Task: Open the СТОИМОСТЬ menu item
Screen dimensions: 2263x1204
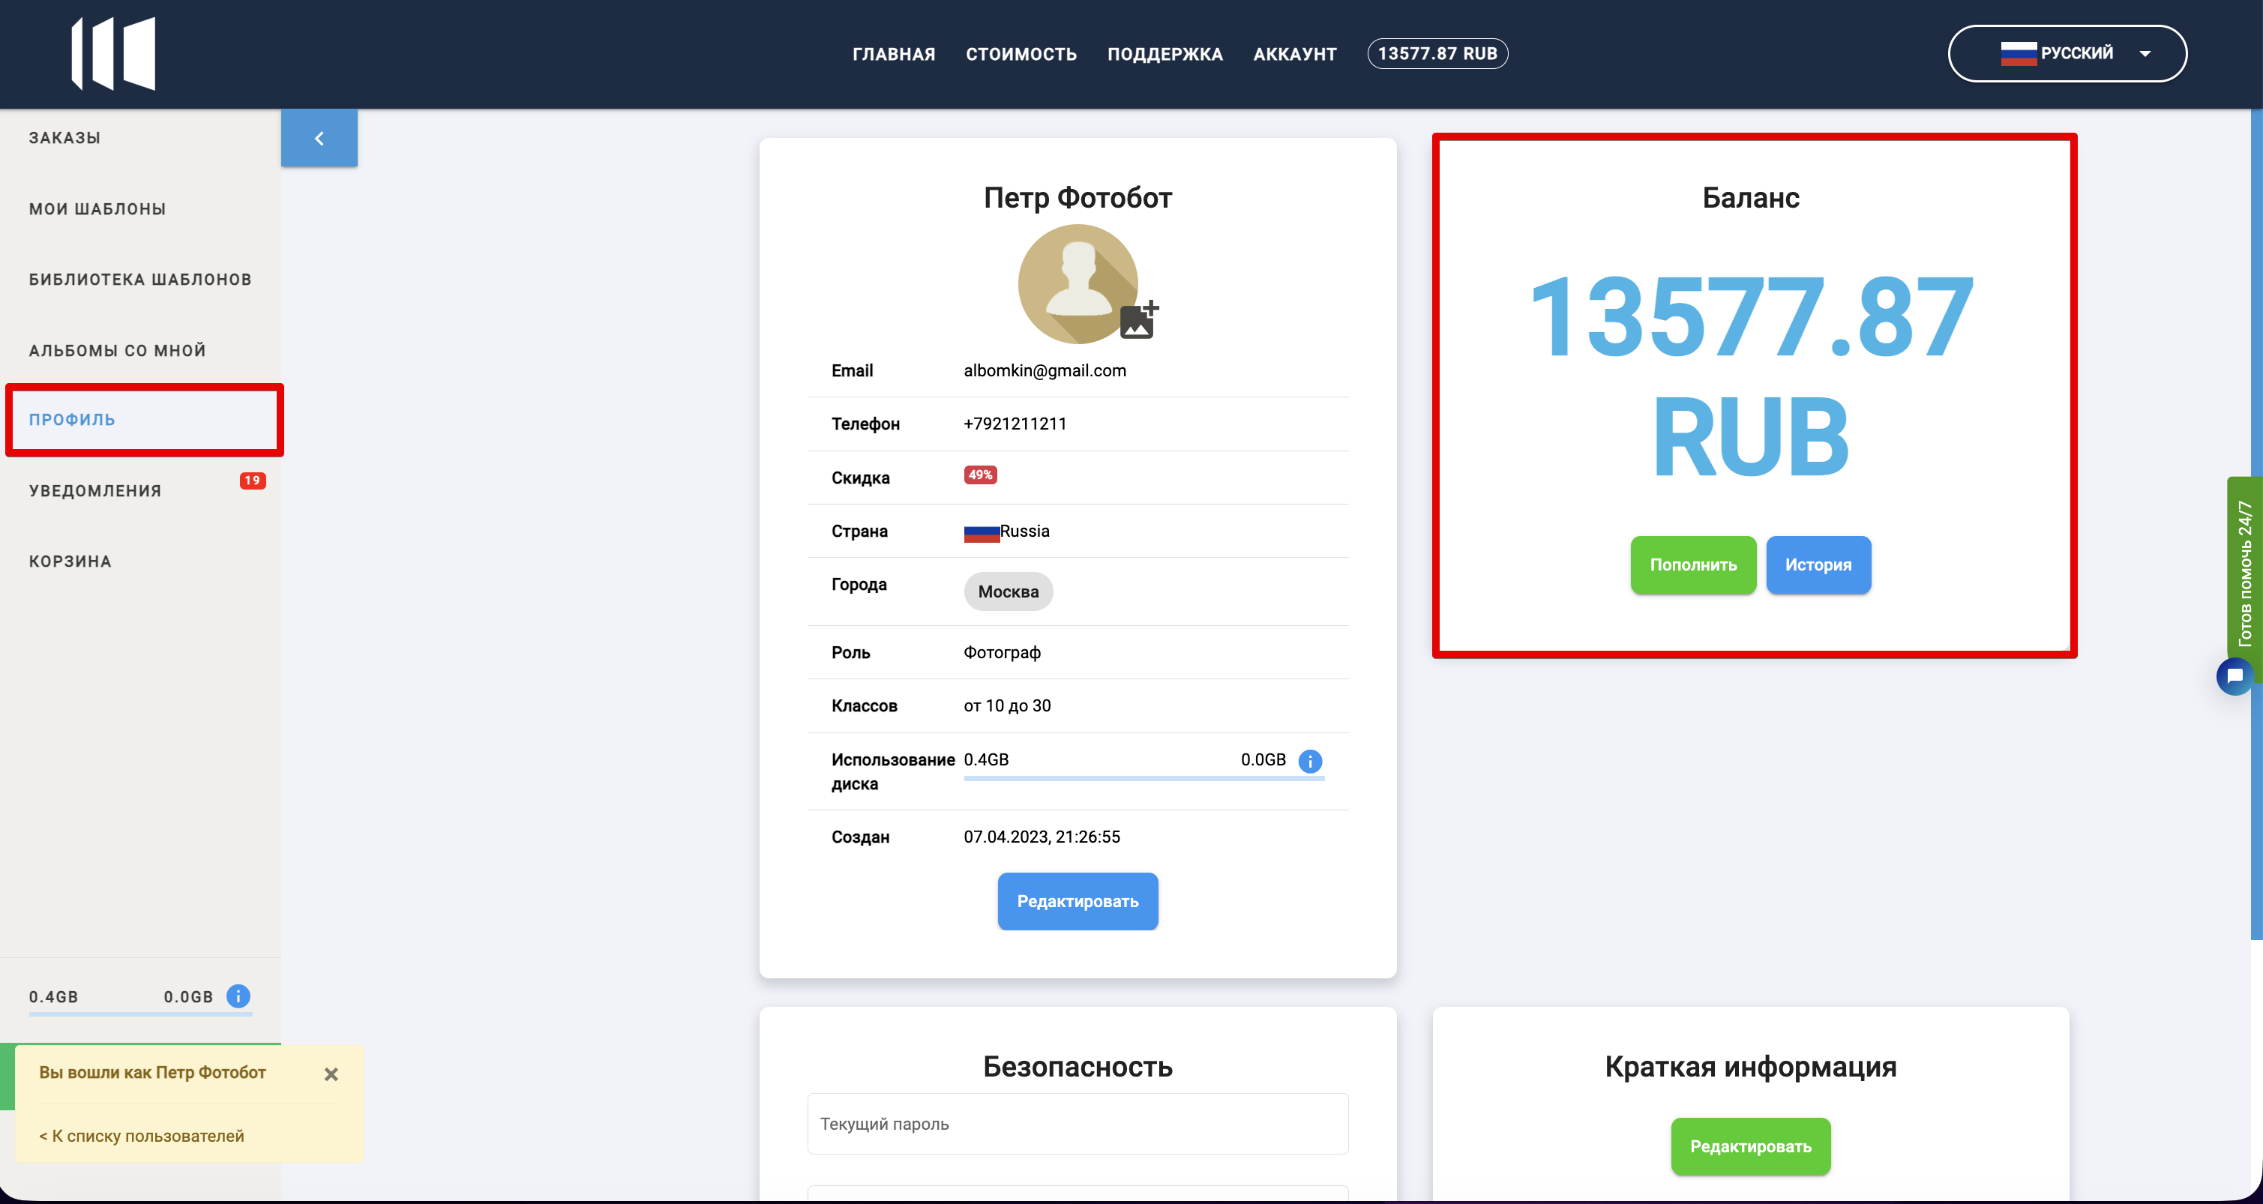Action: point(1021,53)
